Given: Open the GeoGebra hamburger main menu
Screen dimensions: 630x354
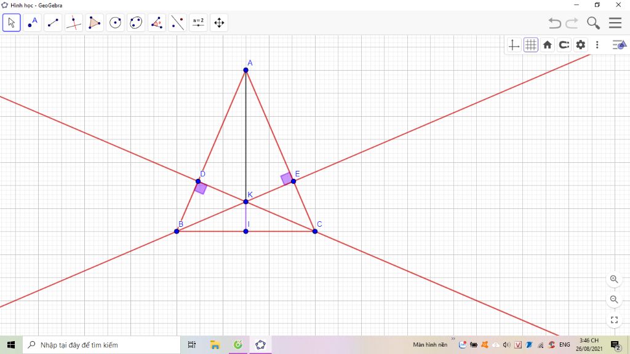Looking at the screenshot, I should [615, 23].
